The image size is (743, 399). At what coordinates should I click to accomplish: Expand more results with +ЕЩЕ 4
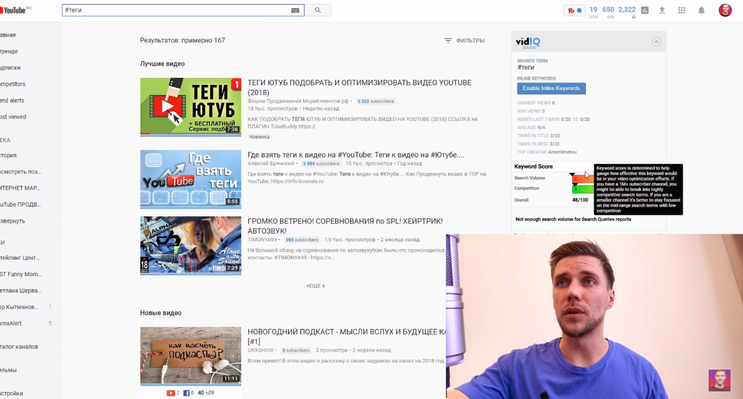click(x=315, y=286)
